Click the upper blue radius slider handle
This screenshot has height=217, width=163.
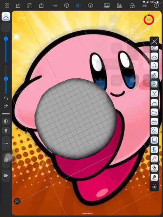6,39
